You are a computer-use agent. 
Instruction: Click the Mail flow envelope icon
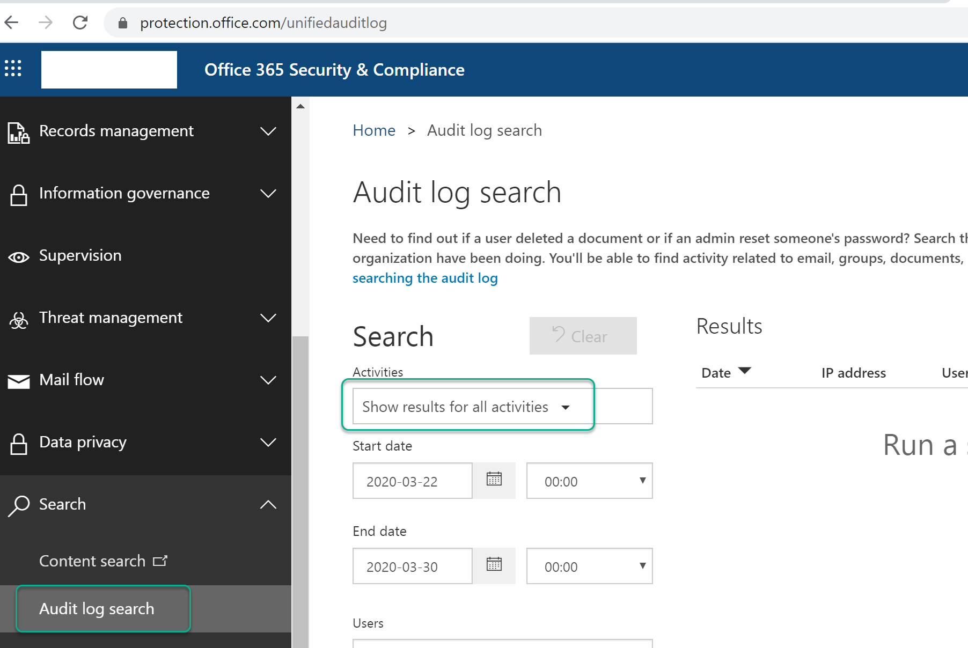pos(19,381)
